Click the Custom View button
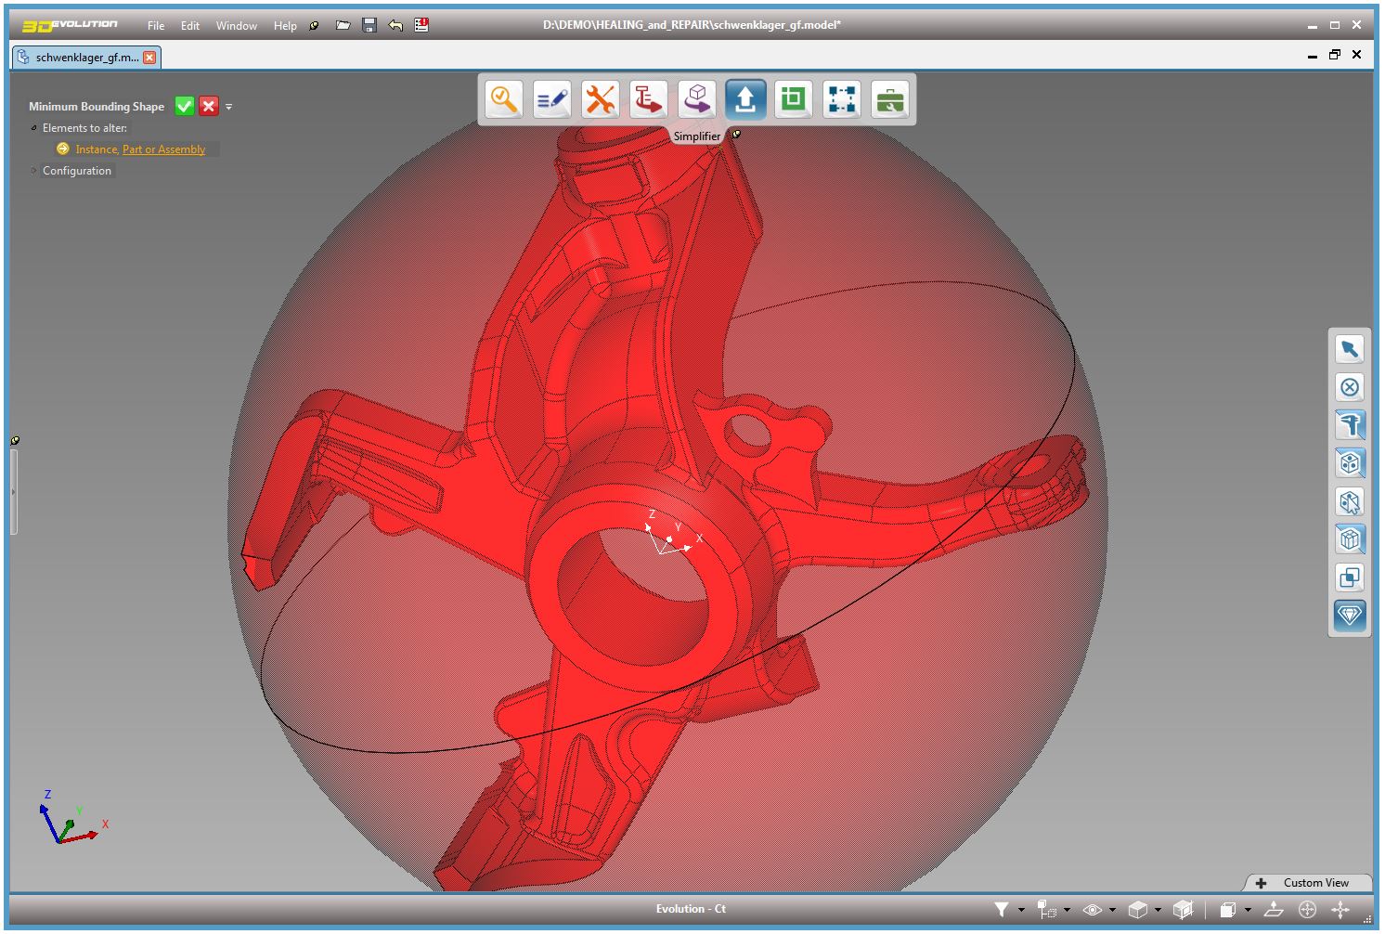1385x934 pixels. tap(1314, 883)
